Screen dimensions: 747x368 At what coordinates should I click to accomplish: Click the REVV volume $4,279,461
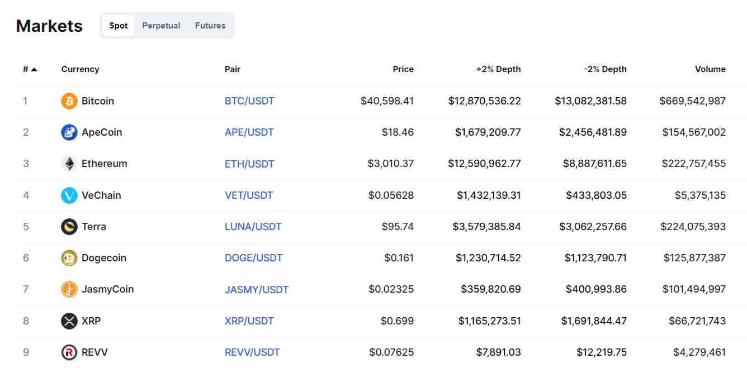tap(700, 352)
